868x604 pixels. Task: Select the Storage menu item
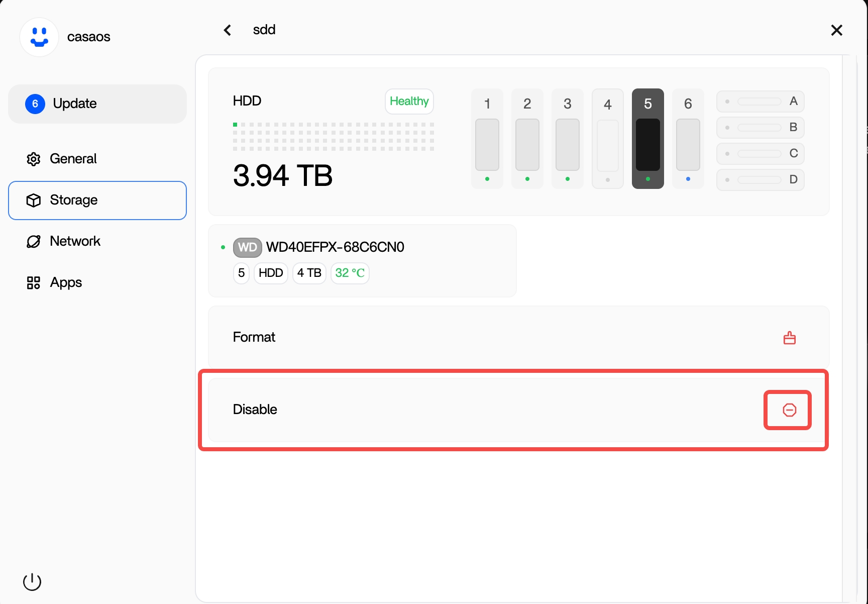click(x=97, y=200)
